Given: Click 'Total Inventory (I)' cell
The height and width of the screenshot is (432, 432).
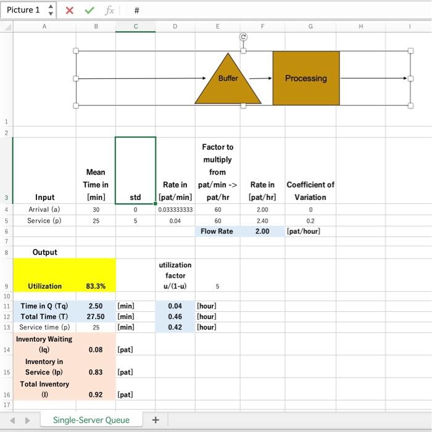Looking at the screenshot, I should (44, 389).
